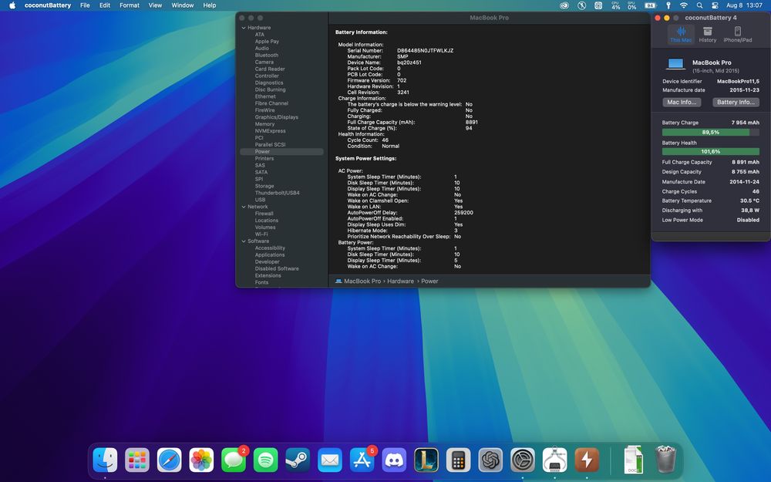
Task: Select Thunderbolt/USB4 in the sidebar
Action: 277,193
